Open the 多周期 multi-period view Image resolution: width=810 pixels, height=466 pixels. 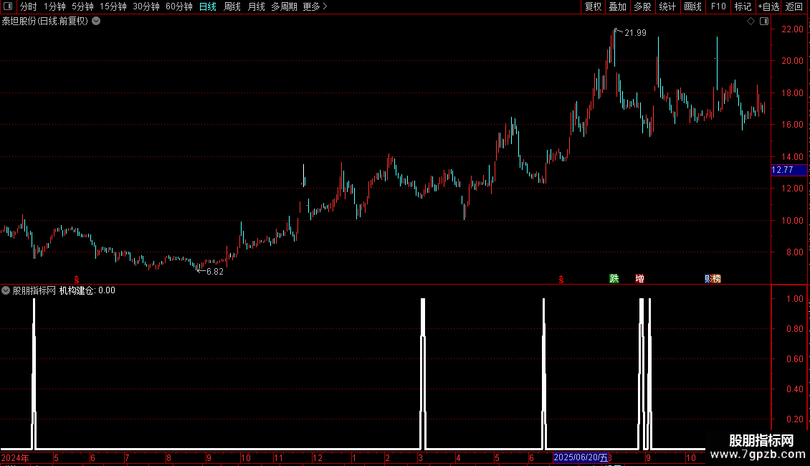pyautogui.click(x=284, y=6)
